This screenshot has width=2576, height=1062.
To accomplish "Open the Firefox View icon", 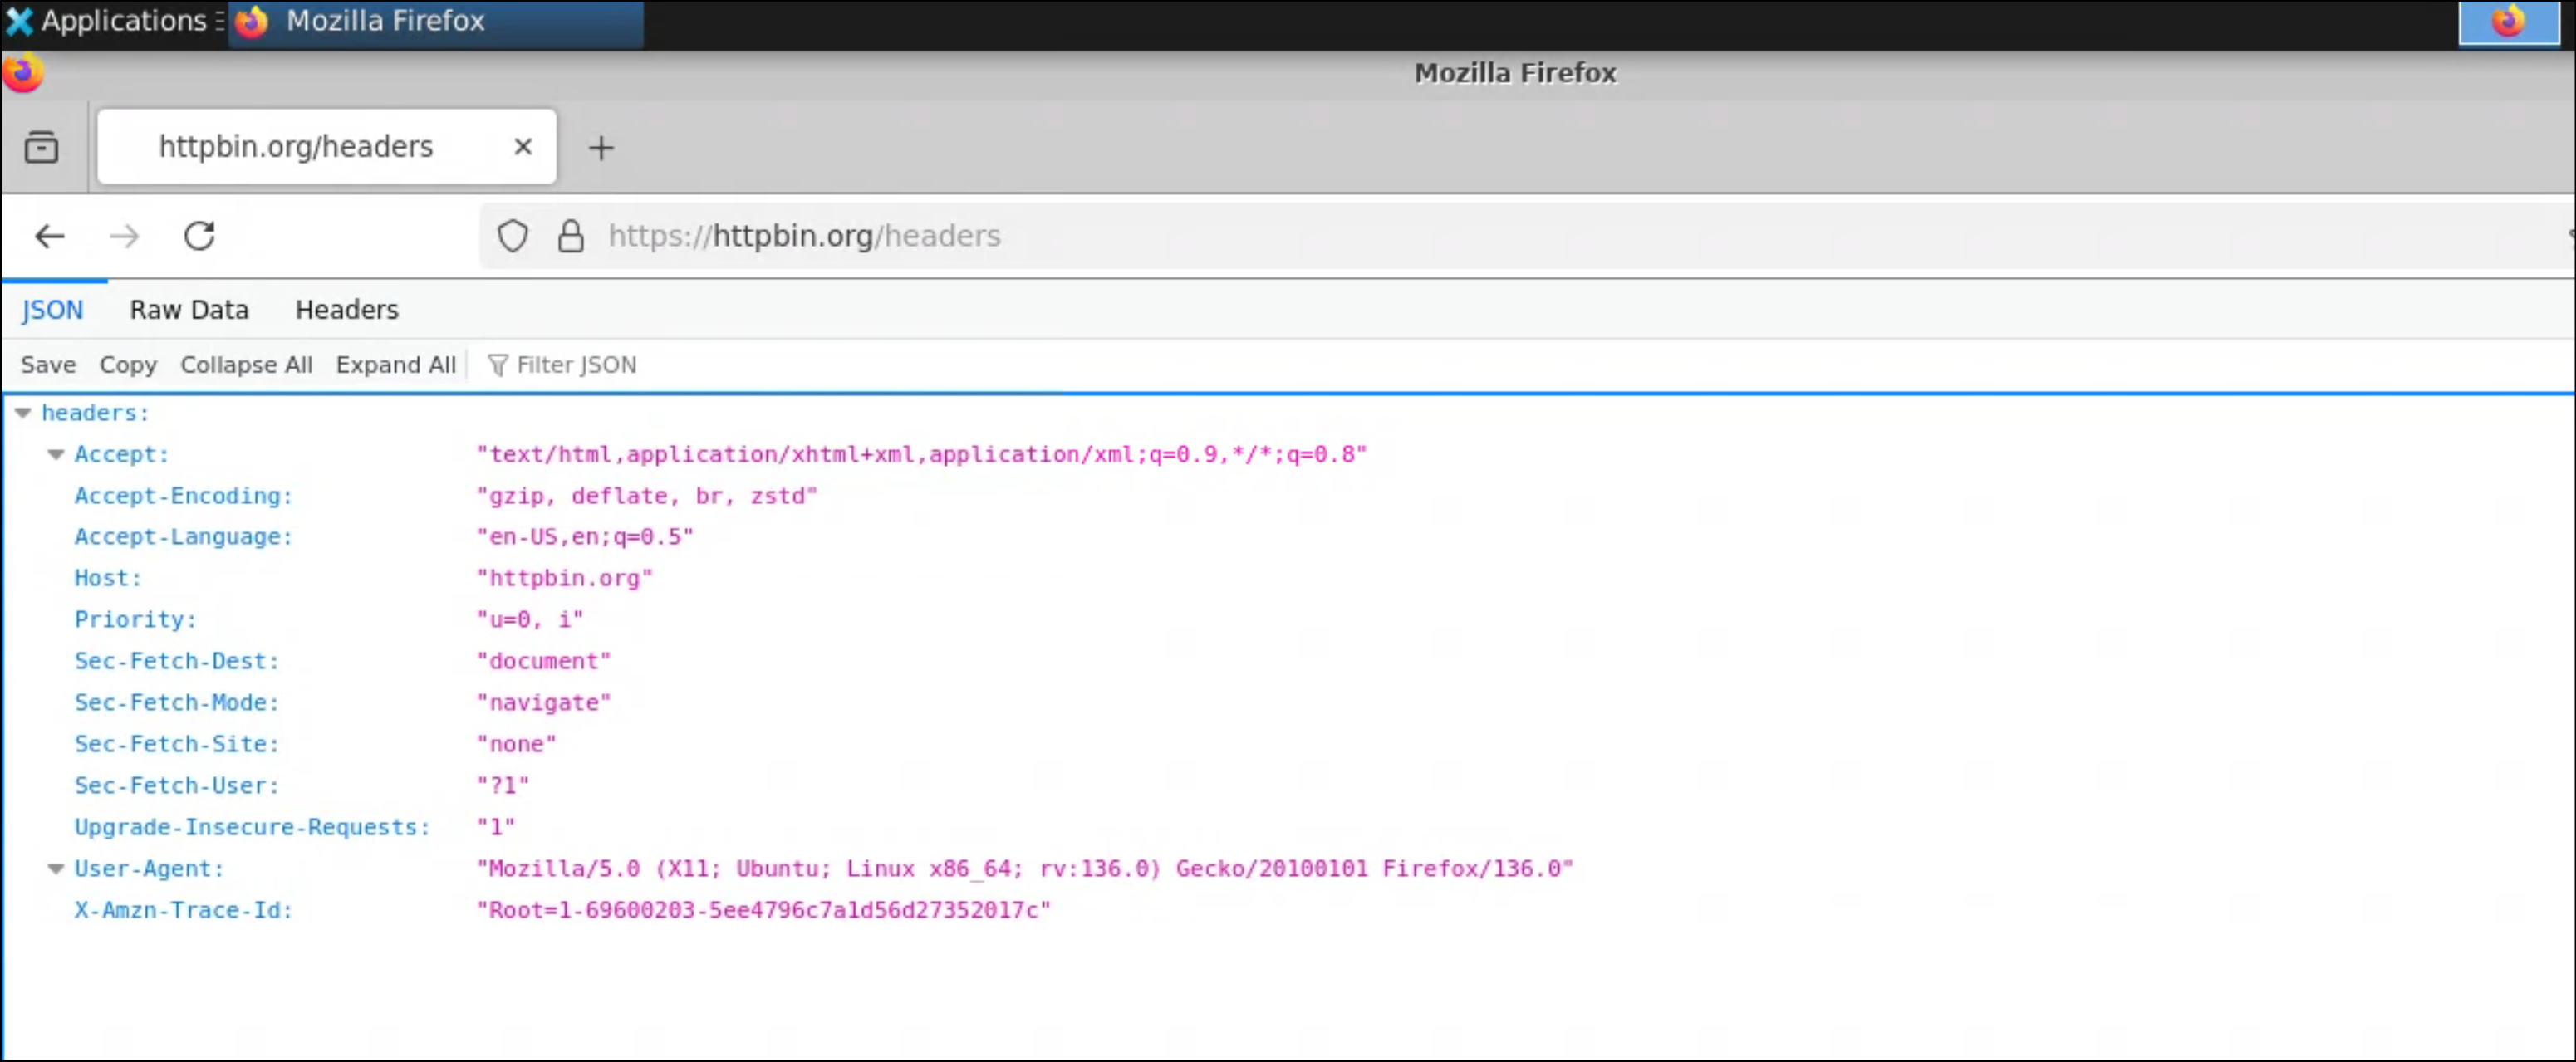I will tap(41, 147).
